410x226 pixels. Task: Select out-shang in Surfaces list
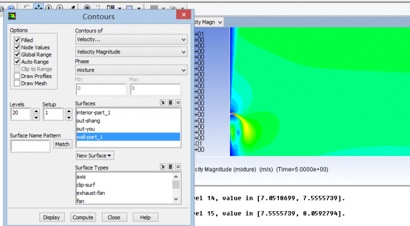[128, 121]
